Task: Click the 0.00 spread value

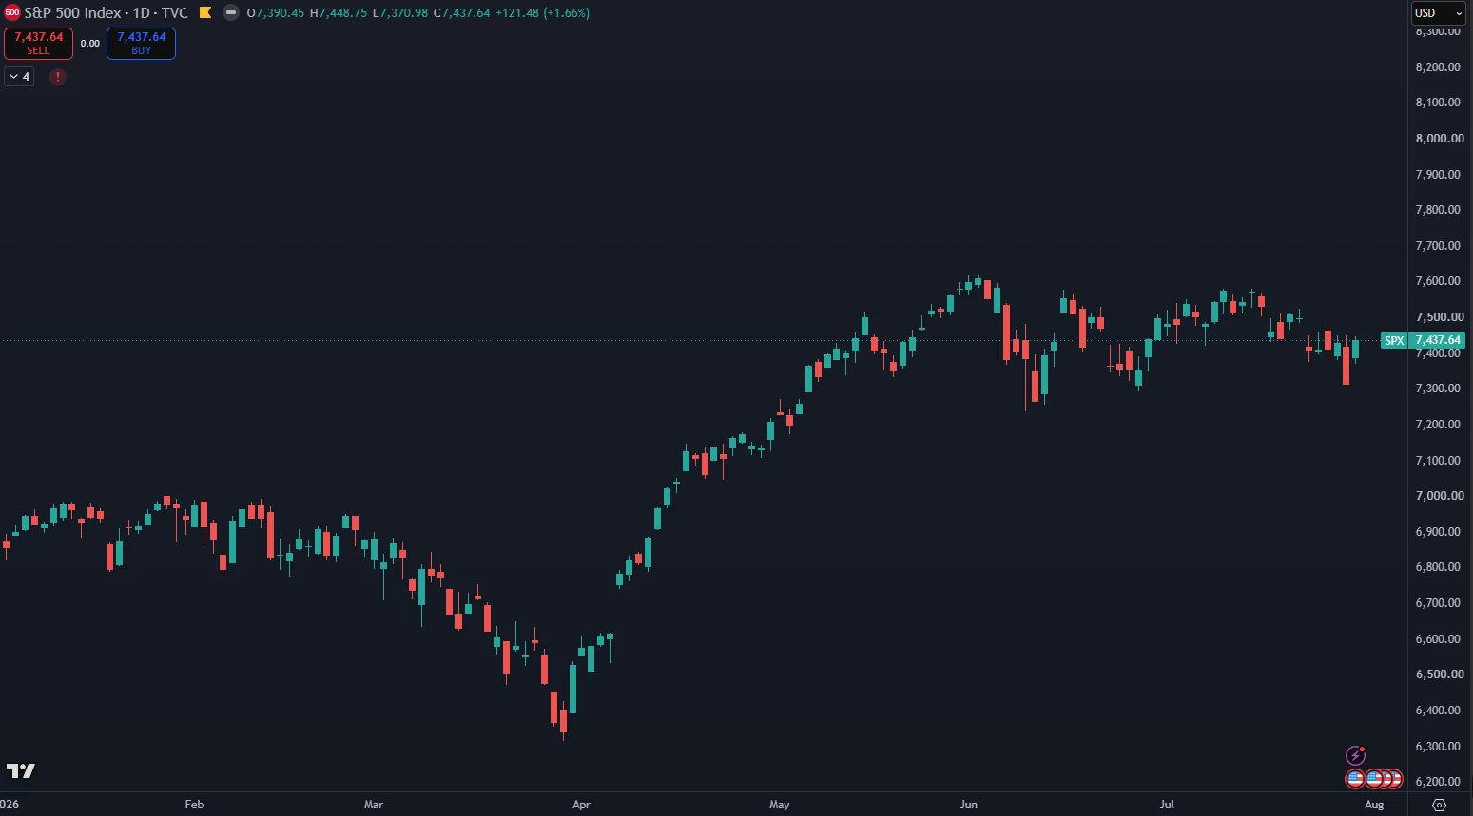Action: pos(90,44)
